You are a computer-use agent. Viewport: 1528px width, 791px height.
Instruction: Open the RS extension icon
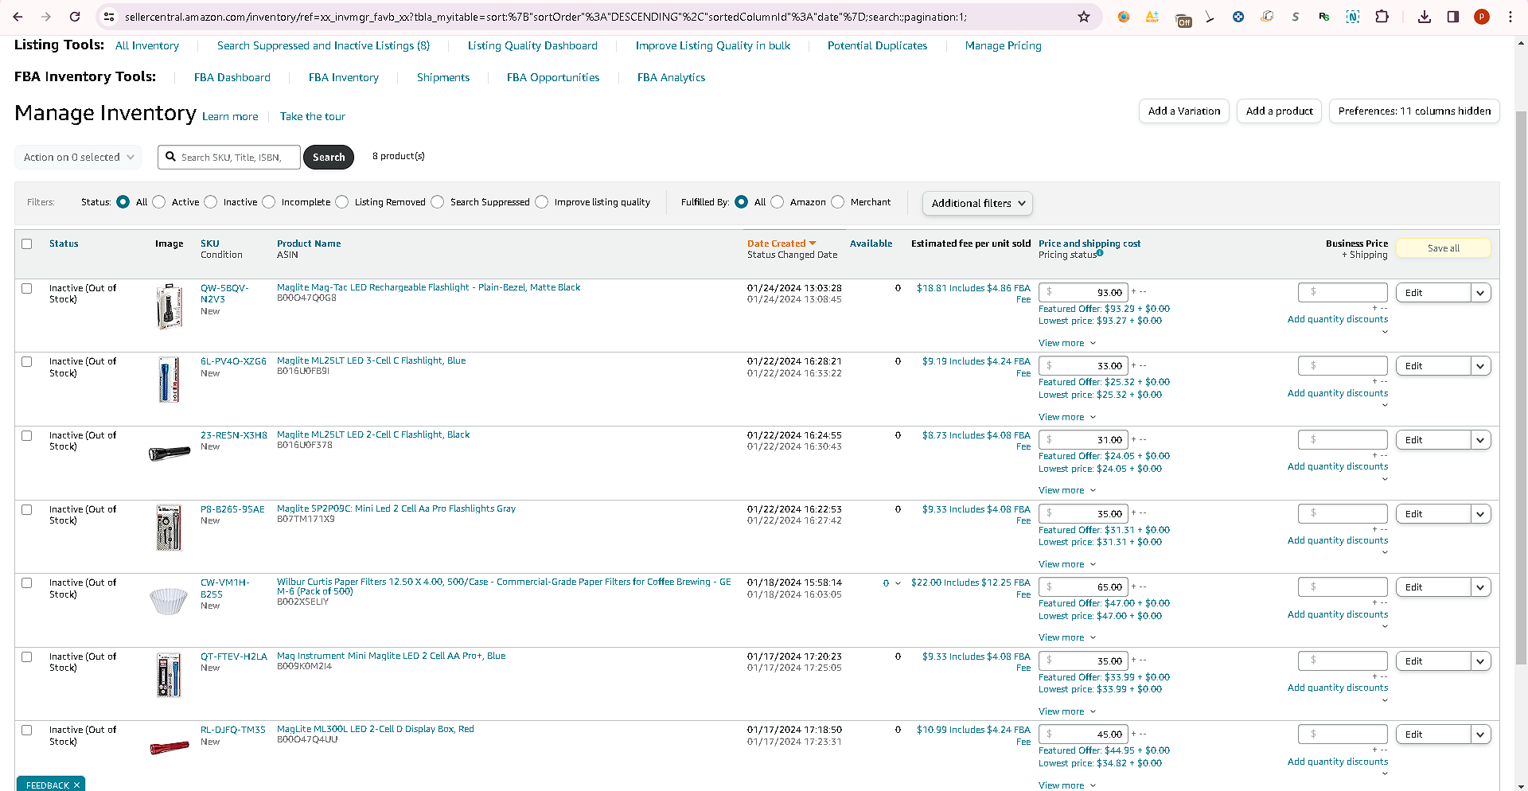click(1324, 17)
